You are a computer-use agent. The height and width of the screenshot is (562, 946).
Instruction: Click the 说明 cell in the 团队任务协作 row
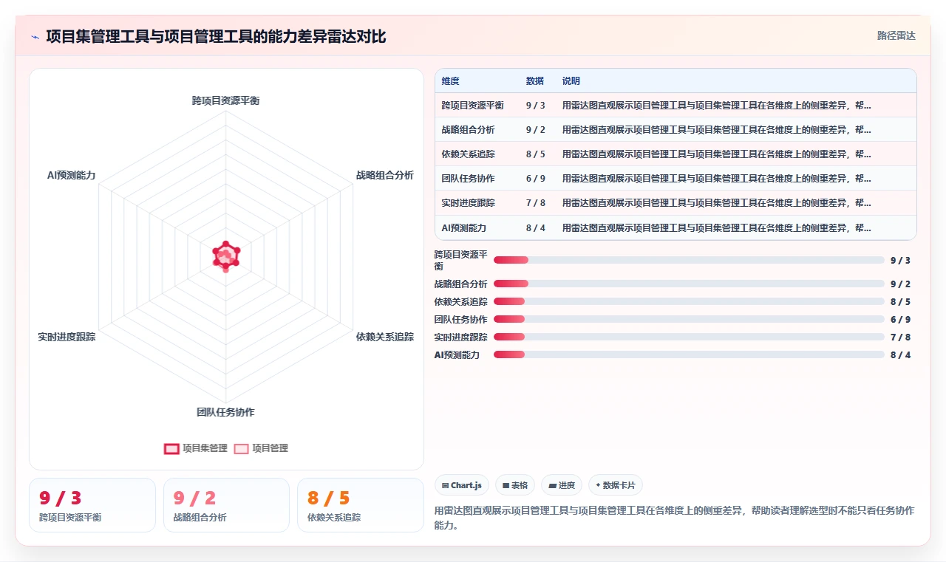[716, 178]
